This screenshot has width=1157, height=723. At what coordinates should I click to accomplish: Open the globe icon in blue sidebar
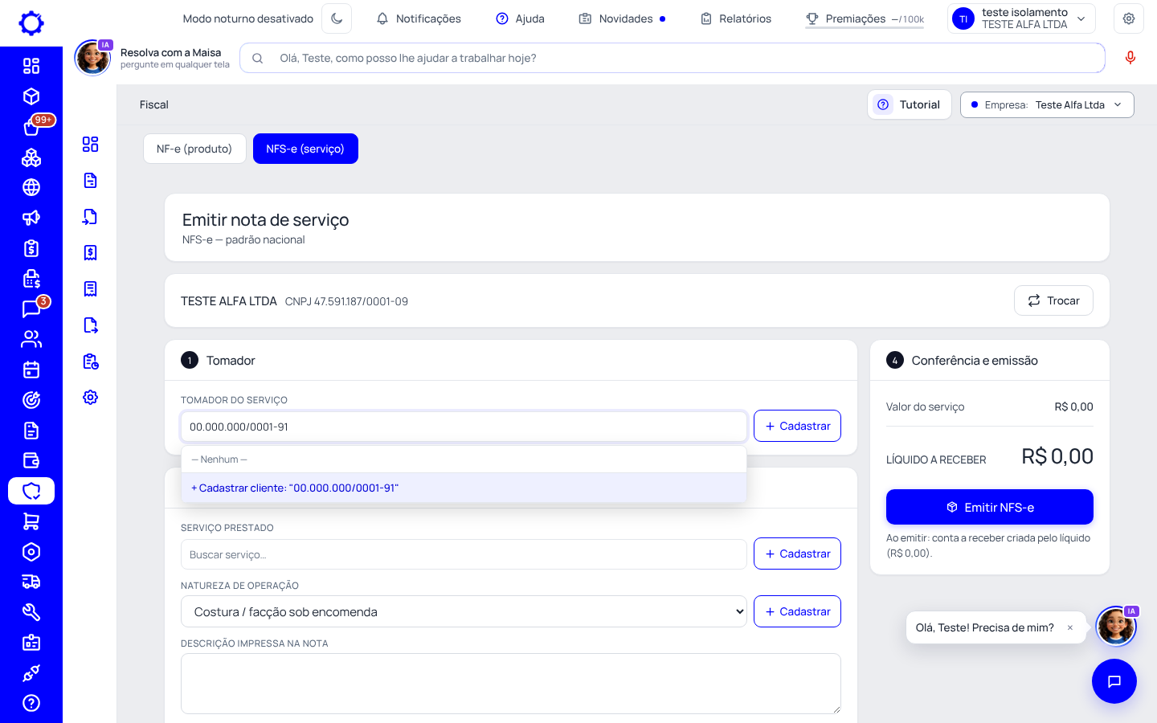pyautogui.click(x=31, y=187)
